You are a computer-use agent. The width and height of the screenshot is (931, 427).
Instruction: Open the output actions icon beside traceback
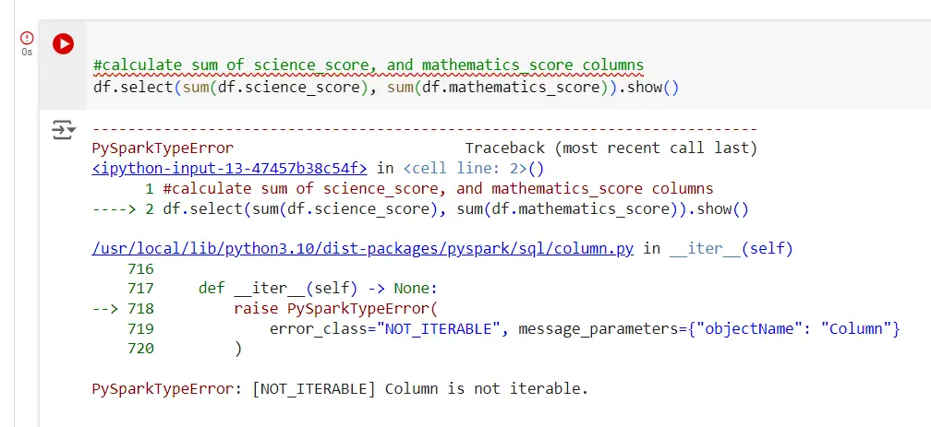pos(64,129)
